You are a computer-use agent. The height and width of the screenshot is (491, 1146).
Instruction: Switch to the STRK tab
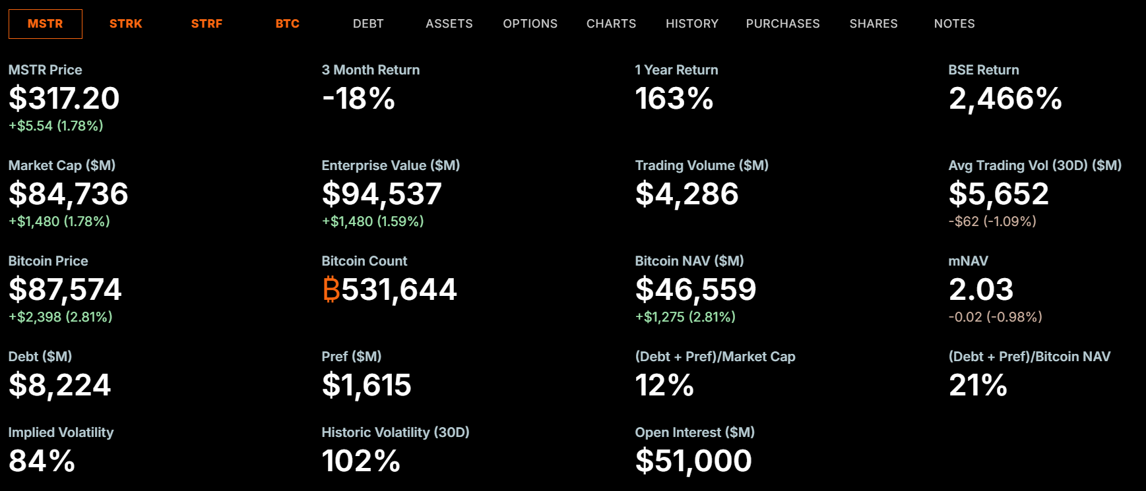pos(125,23)
